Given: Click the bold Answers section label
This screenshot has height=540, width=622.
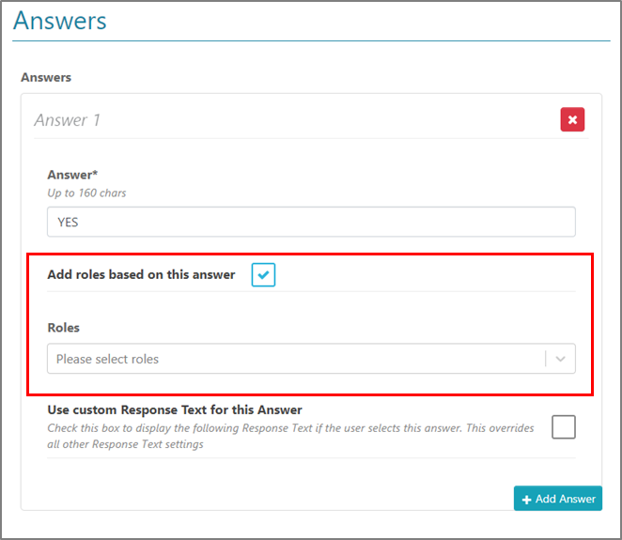Looking at the screenshot, I should [46, 77].
